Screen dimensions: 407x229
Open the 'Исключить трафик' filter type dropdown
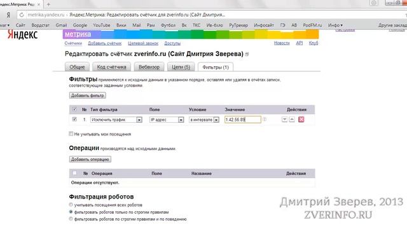[116, 120]
